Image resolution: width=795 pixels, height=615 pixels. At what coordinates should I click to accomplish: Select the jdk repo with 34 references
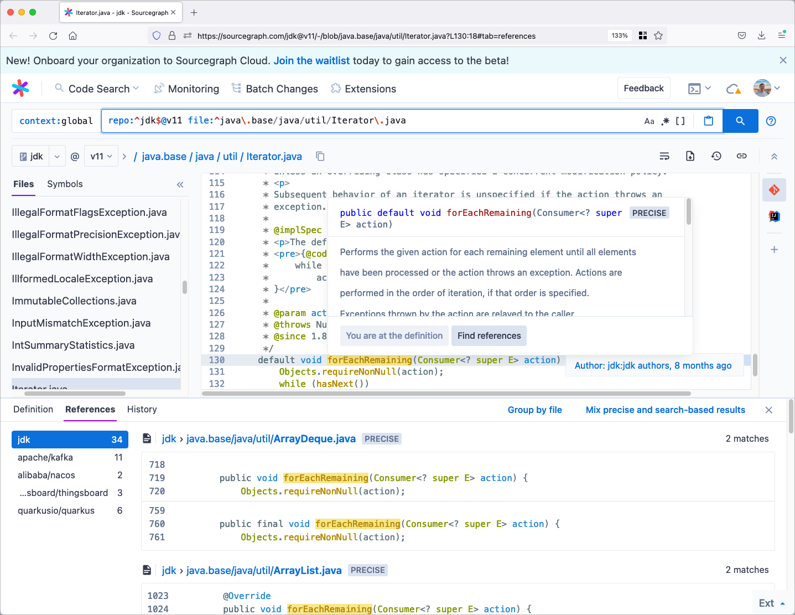[x=70, y=440]
